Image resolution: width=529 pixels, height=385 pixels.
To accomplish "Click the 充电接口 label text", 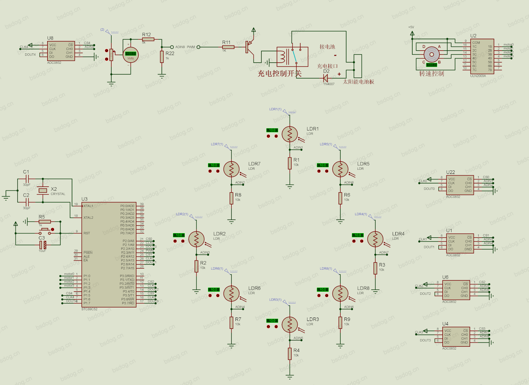I will click(x=328, y=66).
